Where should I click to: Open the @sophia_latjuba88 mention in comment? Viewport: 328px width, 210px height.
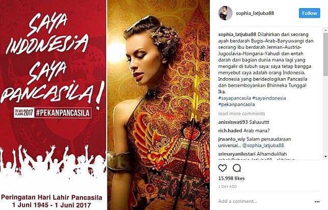pos(263,146)
